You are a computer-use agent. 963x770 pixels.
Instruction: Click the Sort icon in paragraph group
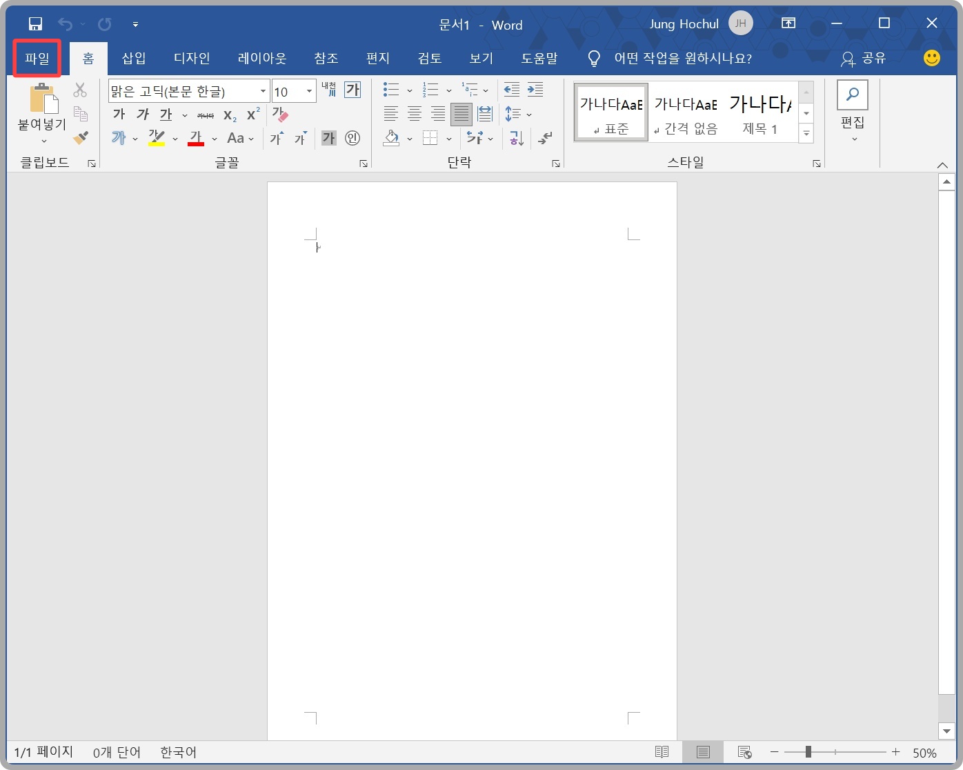[x=517, y=138]
